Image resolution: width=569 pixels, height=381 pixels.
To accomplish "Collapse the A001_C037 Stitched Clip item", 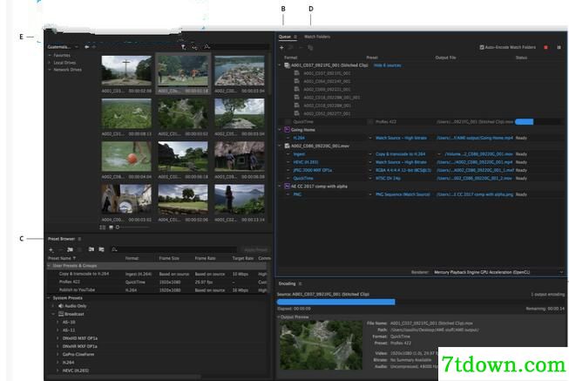I will tap(280, 65).
